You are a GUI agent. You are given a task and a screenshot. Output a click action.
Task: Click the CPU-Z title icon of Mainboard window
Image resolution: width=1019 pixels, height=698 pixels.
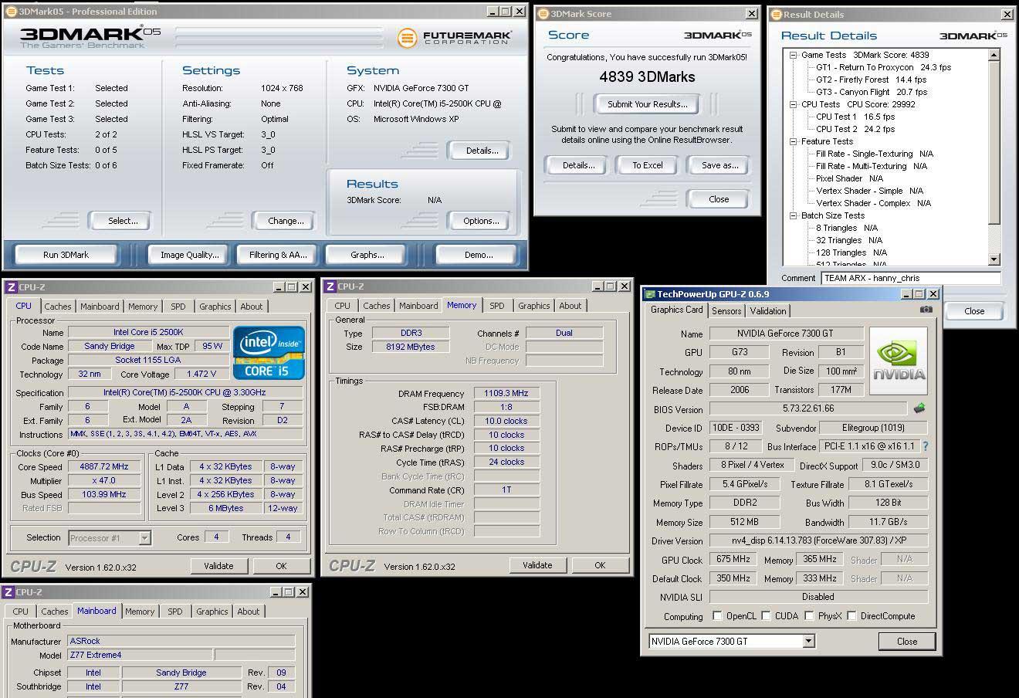pos(8,592)
